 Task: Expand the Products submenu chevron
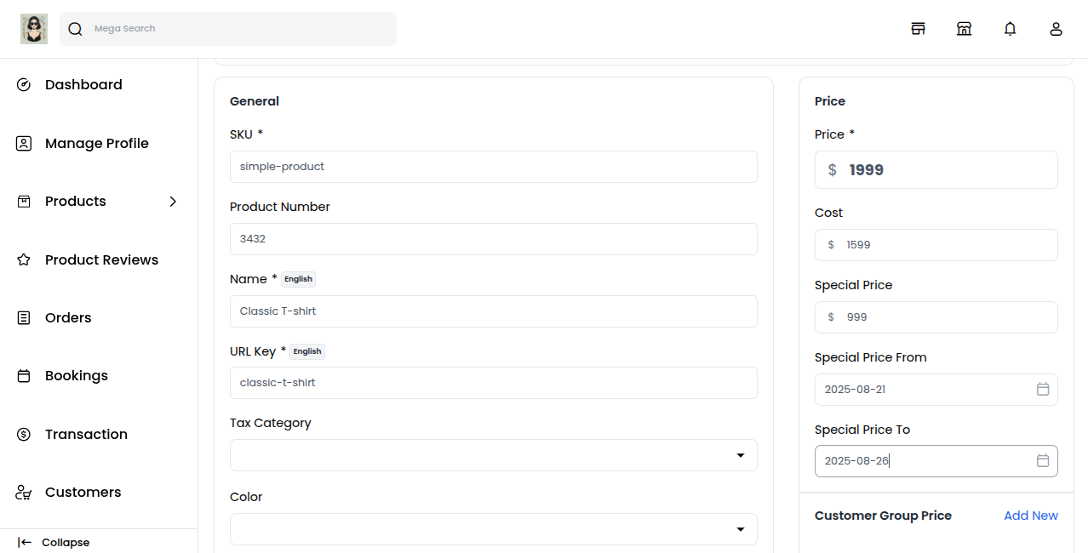[x=173, y=202]
